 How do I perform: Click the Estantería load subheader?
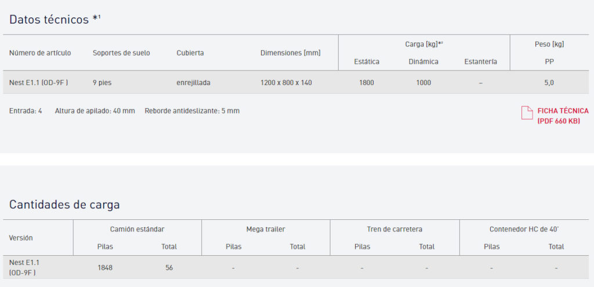point(480,61)
